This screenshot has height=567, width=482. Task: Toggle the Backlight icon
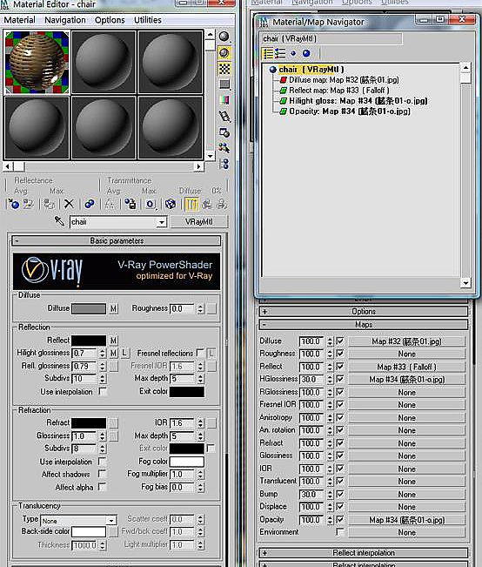tap(224, 53)
